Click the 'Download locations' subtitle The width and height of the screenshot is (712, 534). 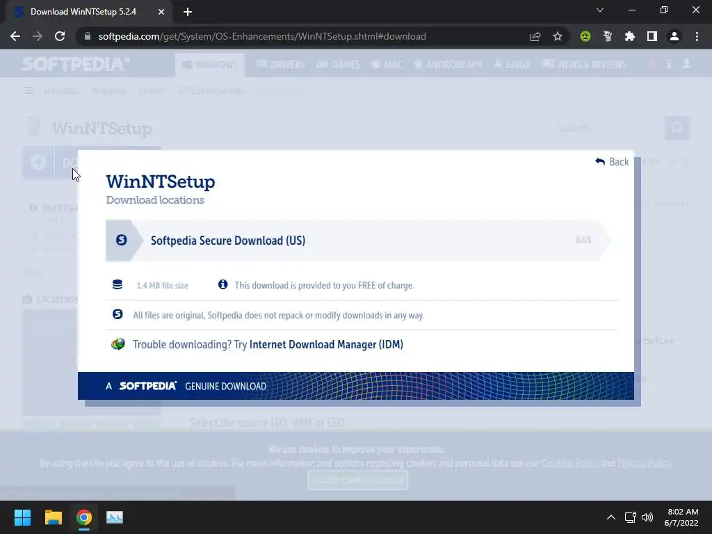pyautogui.click(x=155, y=200)
